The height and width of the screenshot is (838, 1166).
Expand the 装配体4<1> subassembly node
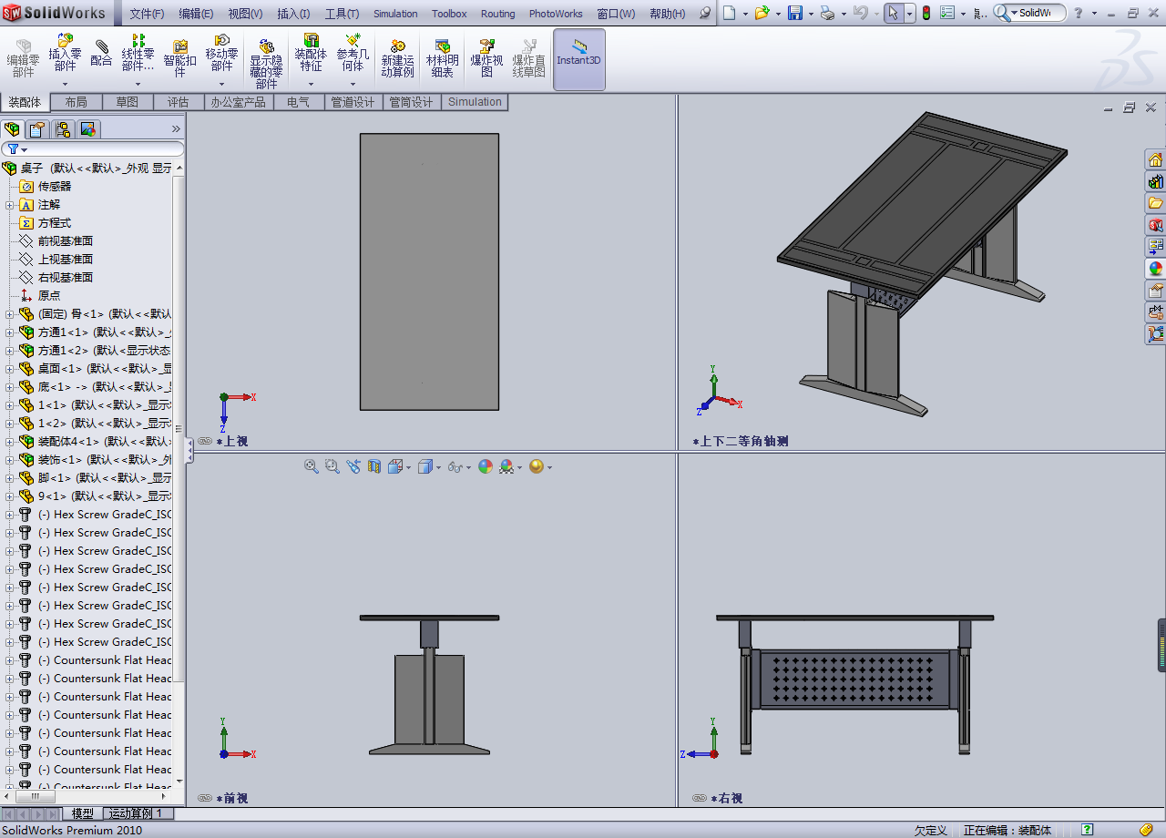[10, 442]
